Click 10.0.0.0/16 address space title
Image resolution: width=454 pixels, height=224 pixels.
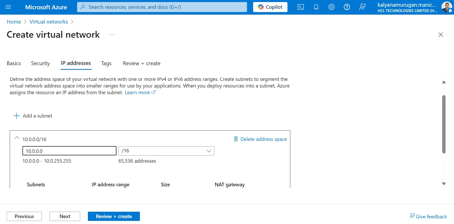34,139
